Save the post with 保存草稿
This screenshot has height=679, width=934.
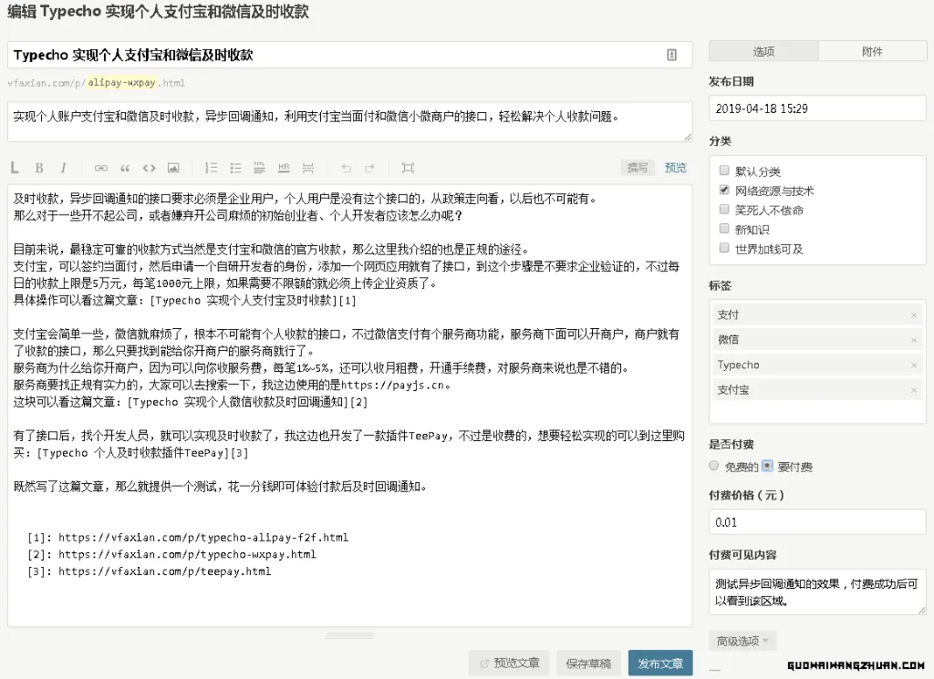tap(588, 663)
